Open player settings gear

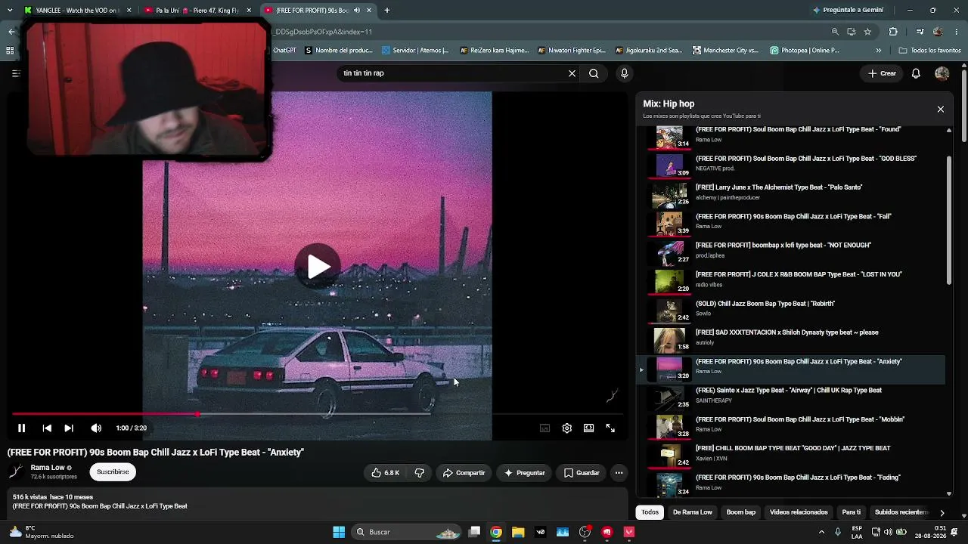point(566,428)
